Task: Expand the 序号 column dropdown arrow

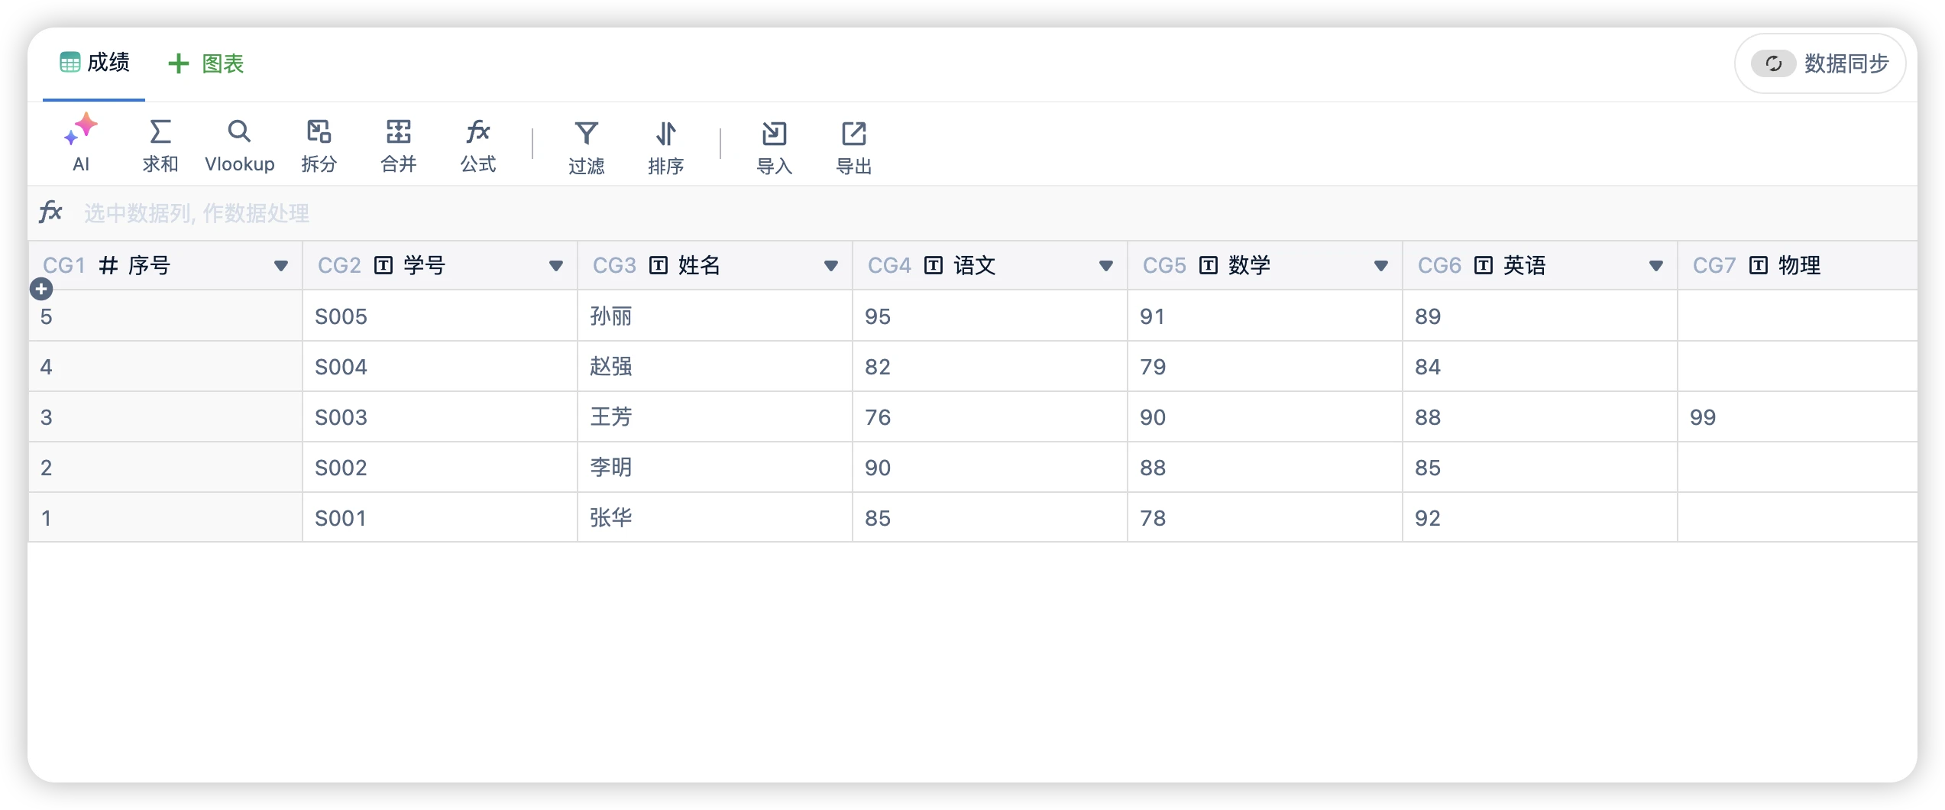Action: click(x=281, y=266)
